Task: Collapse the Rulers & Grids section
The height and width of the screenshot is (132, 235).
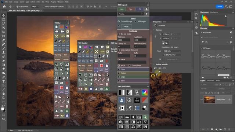Action: pos(154,65)
